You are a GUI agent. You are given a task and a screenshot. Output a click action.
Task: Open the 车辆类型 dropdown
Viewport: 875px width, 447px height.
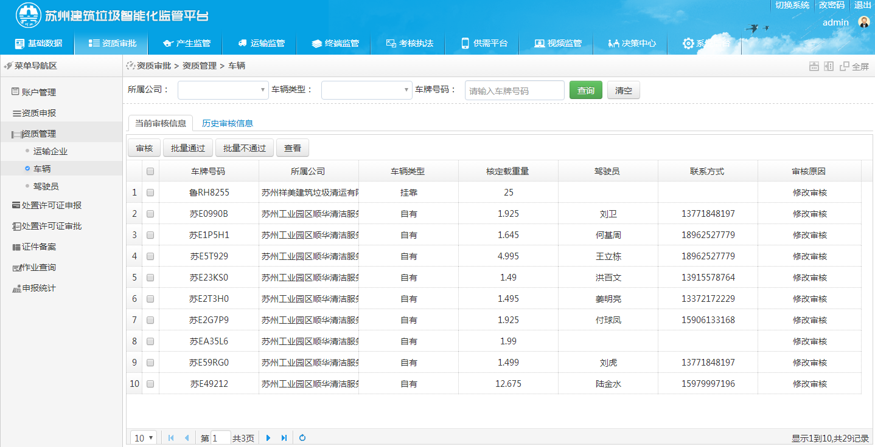(367, 90)
